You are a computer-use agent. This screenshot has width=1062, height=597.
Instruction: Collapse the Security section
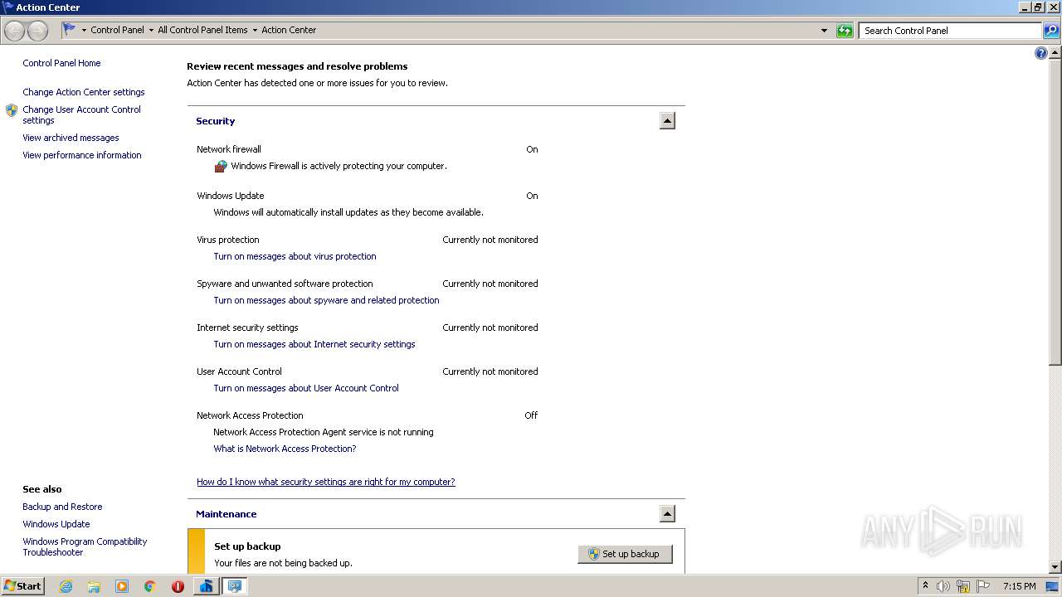pos(667,121)
